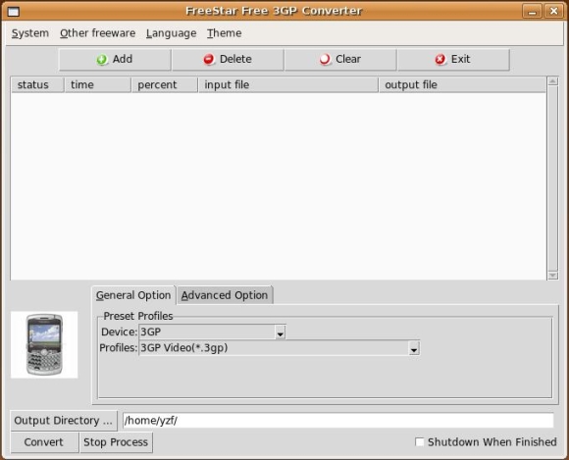Viewport: 569px width, 460px height.
Task: Click the status column header
Action: (x=37, y=85)
